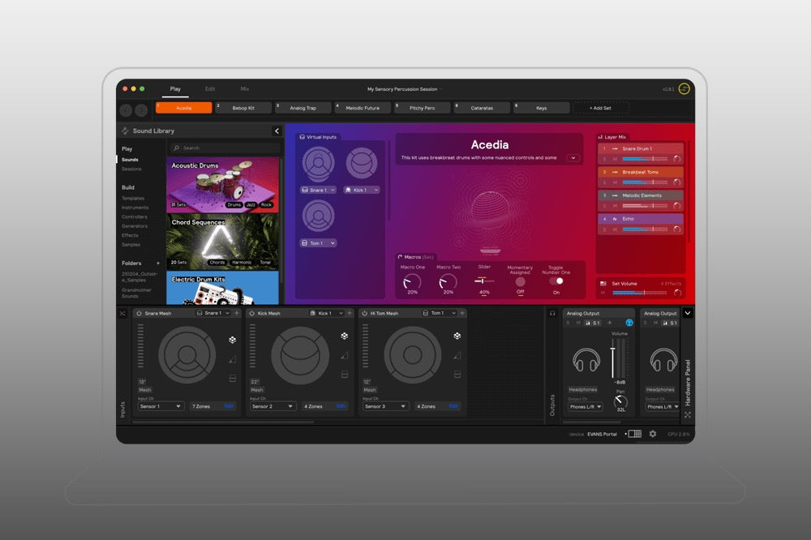Click the add plus icon on Hi Tom Mesh

point(461,313)
